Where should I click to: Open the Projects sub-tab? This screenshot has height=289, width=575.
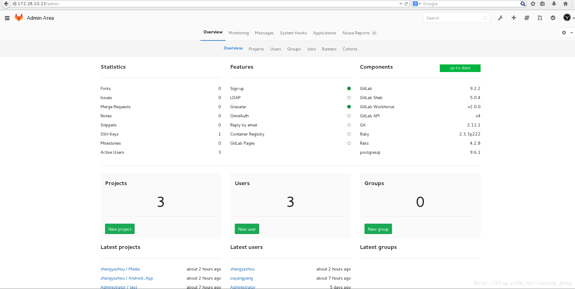[256, 49]
